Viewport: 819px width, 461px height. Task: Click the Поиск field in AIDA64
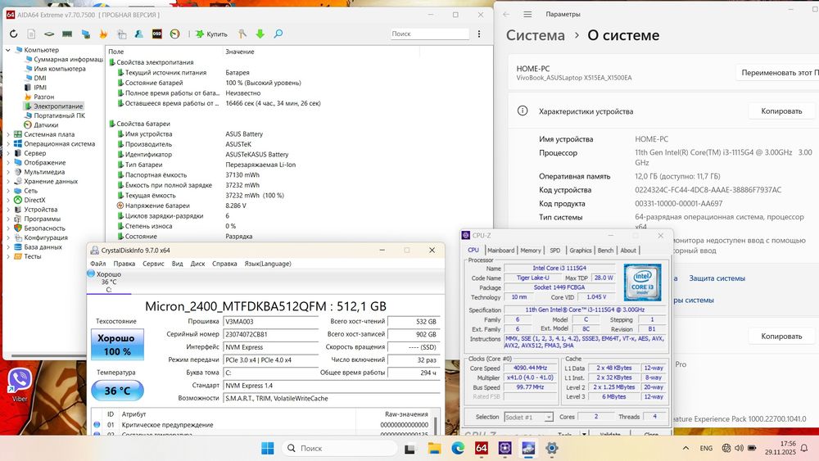[x=429, y=34]
